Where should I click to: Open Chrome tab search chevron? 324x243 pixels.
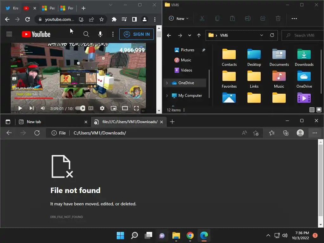111,5
